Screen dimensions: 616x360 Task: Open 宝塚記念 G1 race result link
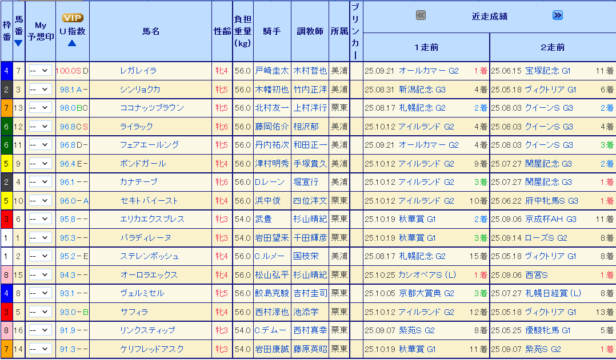click(547, 71)
